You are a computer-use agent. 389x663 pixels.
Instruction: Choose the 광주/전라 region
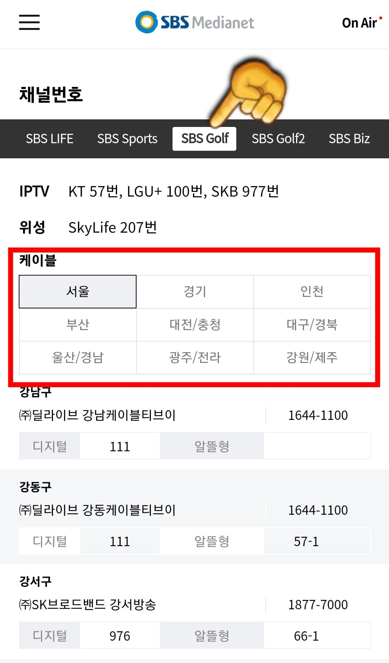(194, 357)
